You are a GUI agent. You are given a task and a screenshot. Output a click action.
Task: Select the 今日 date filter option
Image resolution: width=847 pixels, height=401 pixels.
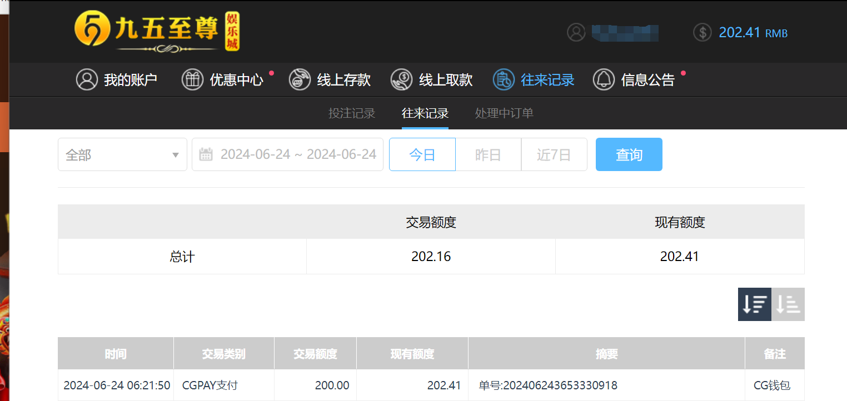click(x=422, y=154)
